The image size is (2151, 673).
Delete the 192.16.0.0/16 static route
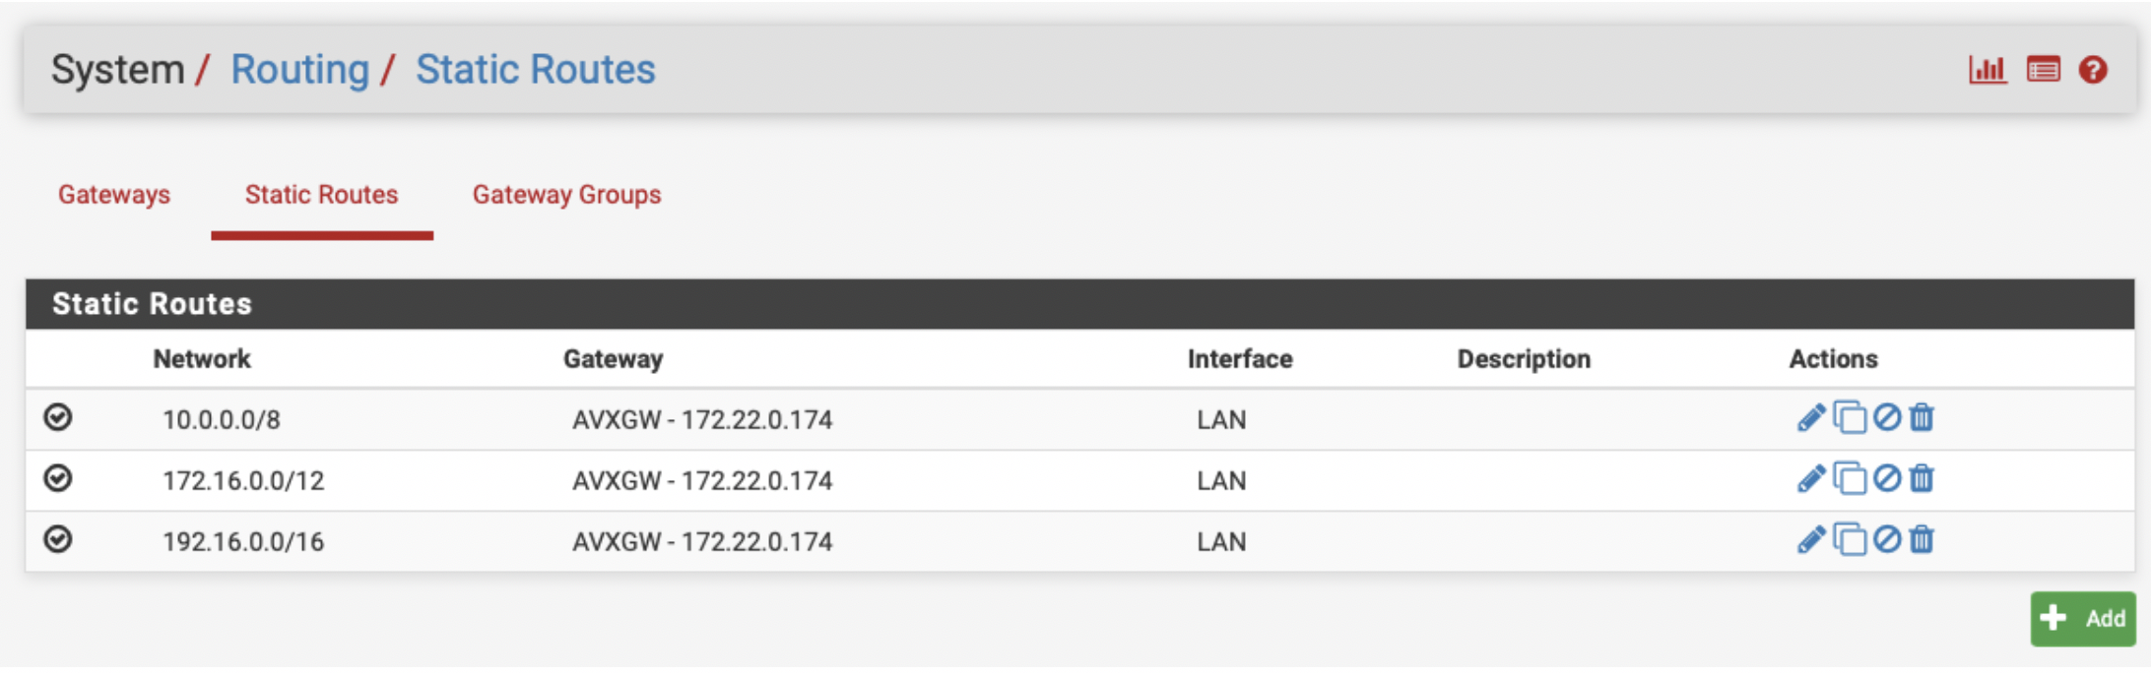(x=1922, y=540)
